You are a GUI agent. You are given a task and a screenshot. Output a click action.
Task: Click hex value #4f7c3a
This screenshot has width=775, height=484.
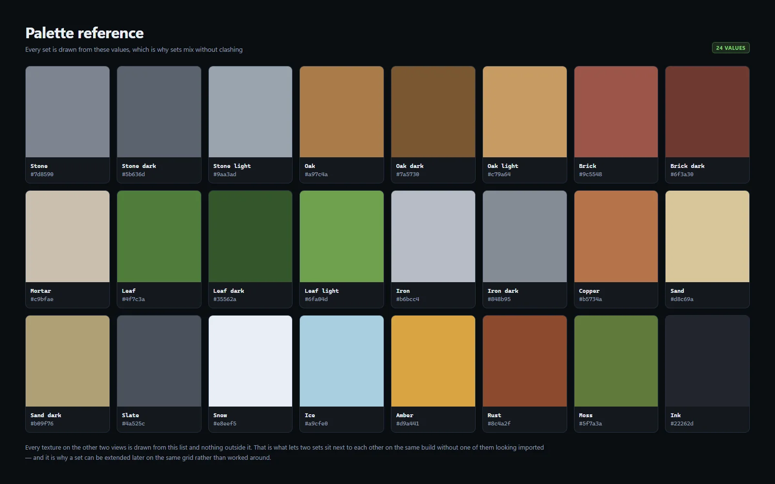(133, 299)
